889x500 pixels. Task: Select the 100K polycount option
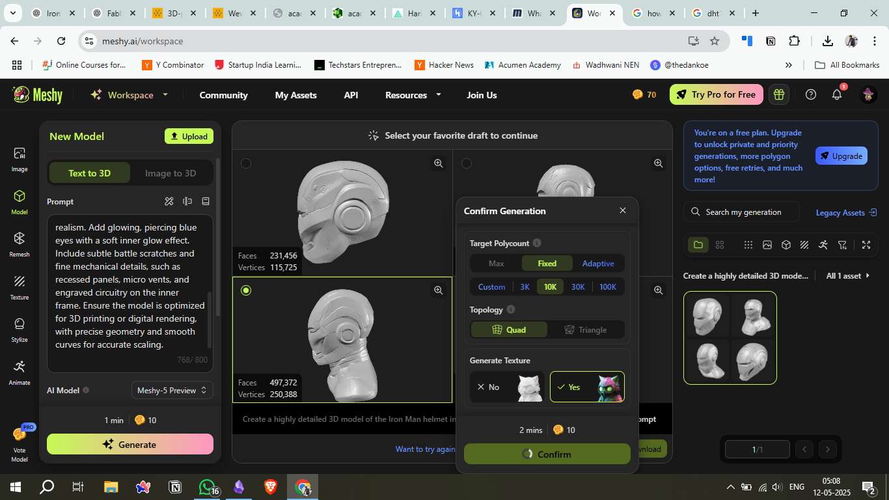point(608,286)
